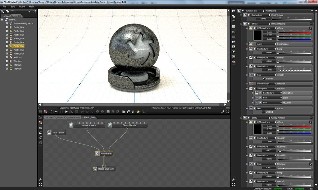
Task: Uncheck the smooth Enabled checkbox
Action: pos(263,78)
